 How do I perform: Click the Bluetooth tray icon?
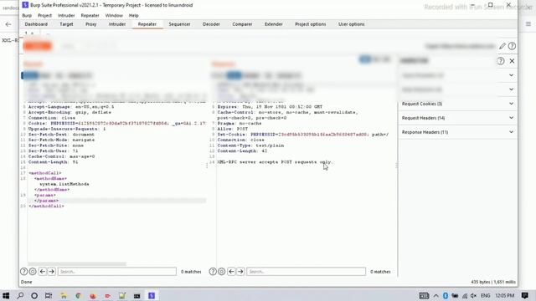[x=446, y=295]
